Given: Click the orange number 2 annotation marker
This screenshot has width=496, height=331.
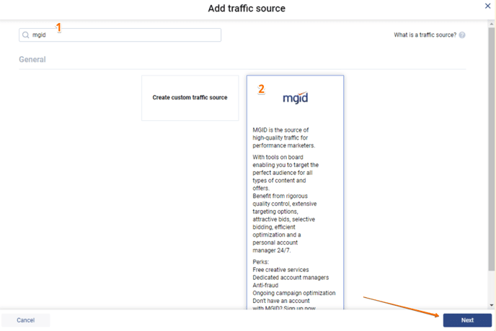Looking at the screenshot, I should click(261, 89).
